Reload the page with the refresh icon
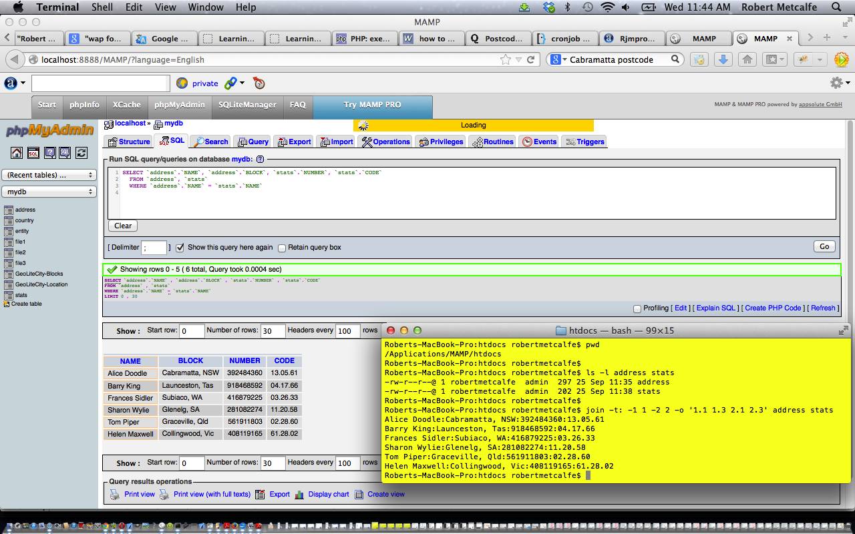The height and width of the screenshot is (534, 855). (531, 59)
